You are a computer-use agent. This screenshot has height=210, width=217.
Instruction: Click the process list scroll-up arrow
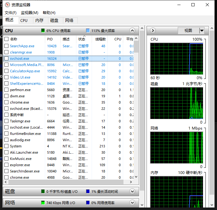pyautogui.click(x=136, y=38)
